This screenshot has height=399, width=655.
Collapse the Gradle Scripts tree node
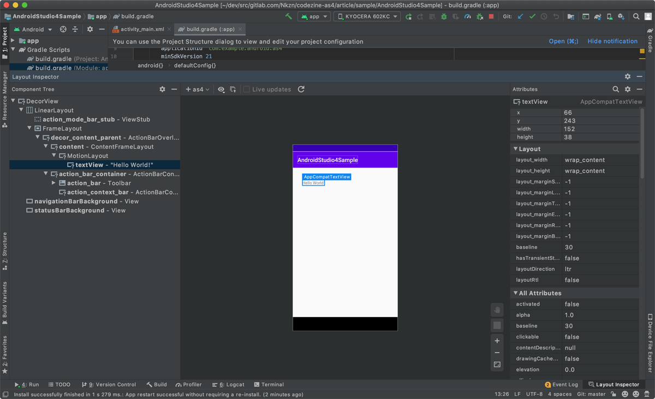coord(13,50)
